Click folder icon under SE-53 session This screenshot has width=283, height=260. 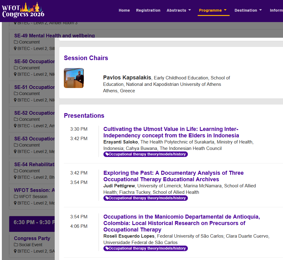point(16,145)
